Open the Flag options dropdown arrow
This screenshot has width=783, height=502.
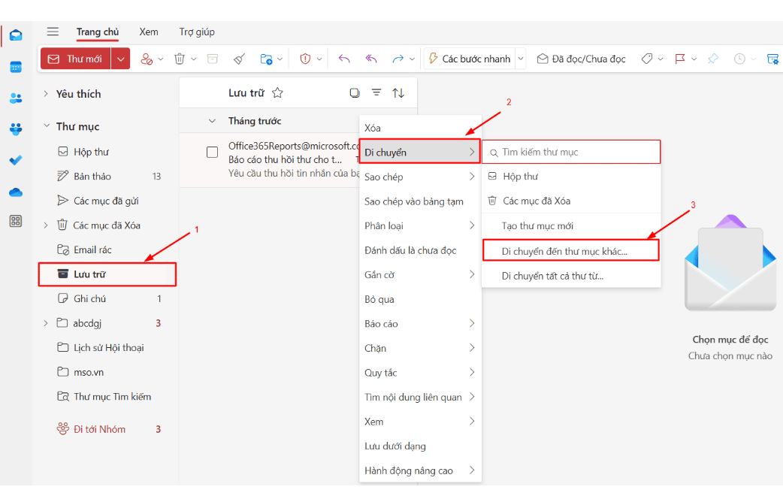694,59
